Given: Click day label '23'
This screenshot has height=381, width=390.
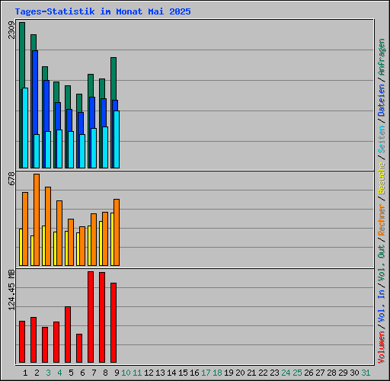Looking at the screenshot, I should coord(274,373).
